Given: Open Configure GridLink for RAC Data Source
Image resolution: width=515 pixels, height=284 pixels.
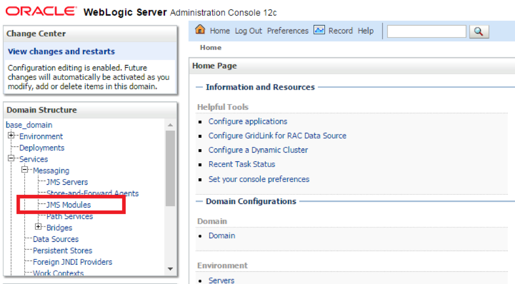Looking at the screenshot, I should (x=277, y=135).
